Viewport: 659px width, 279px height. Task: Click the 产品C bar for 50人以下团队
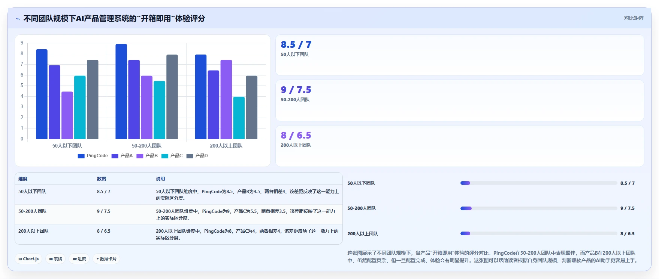coord(80,108)
